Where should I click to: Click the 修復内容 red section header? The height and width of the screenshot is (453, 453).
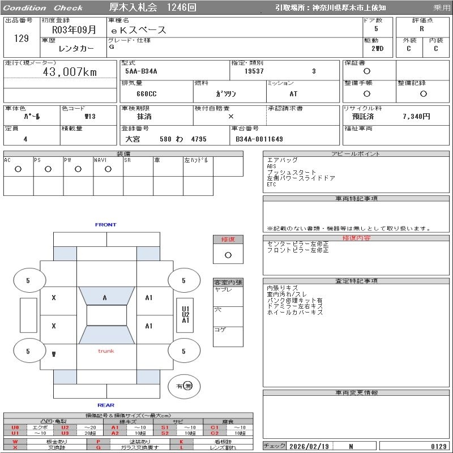(x=357, y=238)
